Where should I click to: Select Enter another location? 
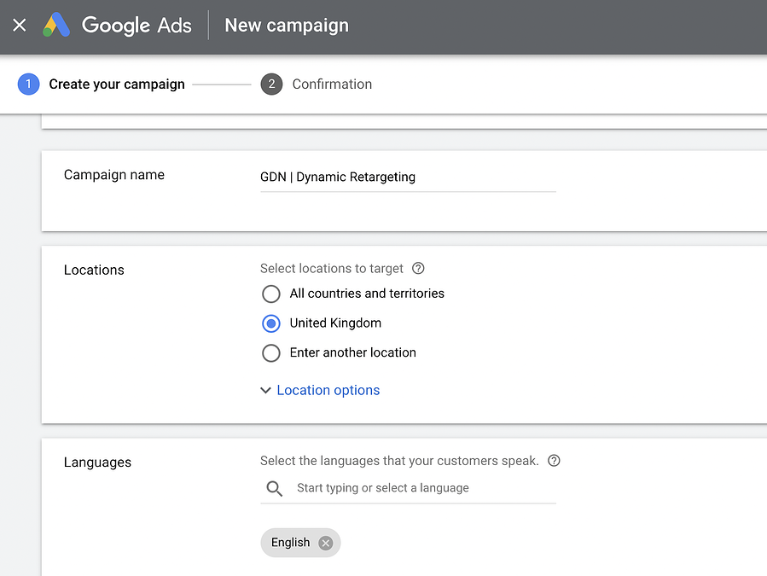[x=270, y=352]
